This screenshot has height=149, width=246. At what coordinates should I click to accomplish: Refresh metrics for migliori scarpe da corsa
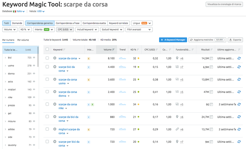239,129
